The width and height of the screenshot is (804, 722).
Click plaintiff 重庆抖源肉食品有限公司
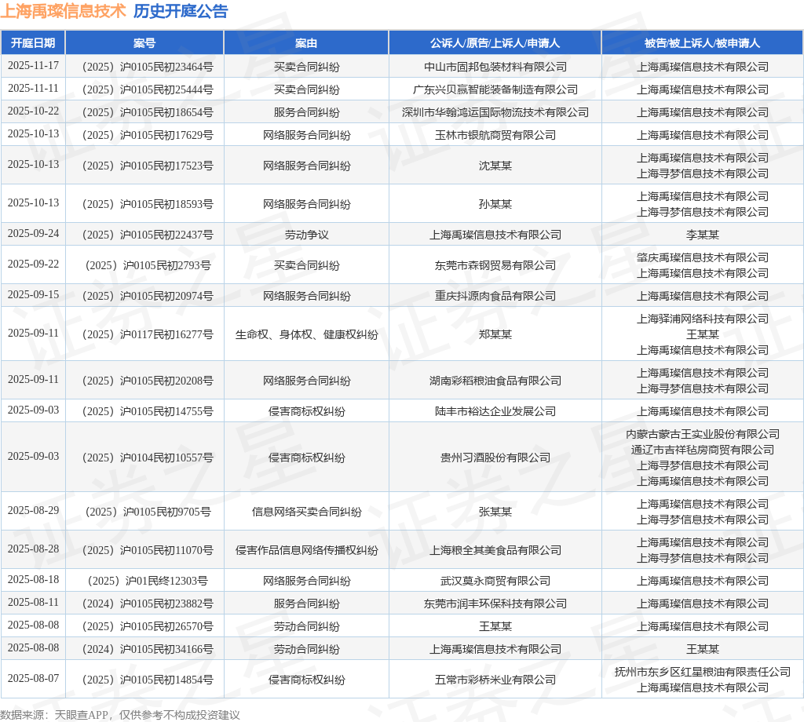(495, 296)
